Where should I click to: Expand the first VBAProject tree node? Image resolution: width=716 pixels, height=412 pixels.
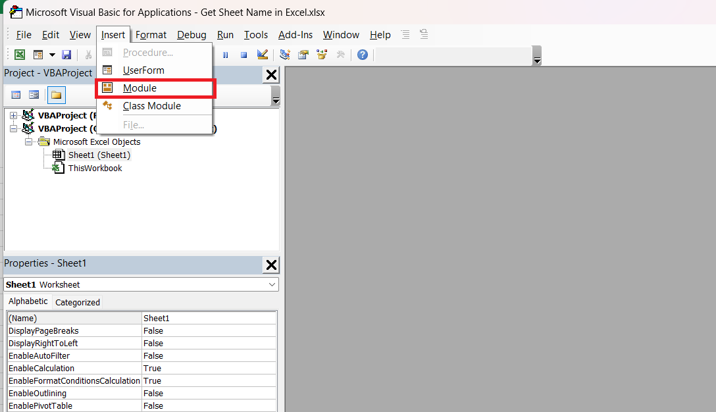coord(14,116)
